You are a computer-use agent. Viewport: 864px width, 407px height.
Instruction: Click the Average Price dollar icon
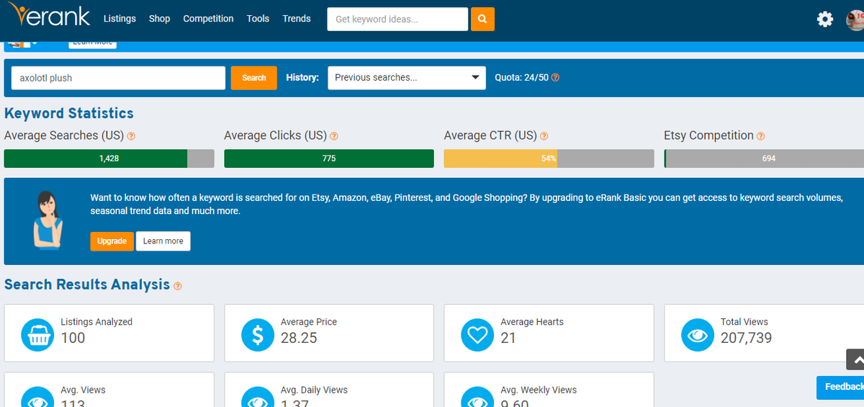pyautogui.click(x=258, y=335)
